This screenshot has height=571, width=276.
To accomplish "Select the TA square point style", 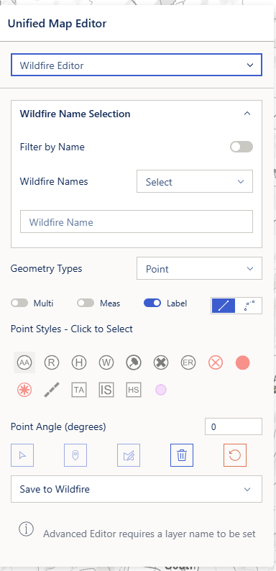I will 79,390.
